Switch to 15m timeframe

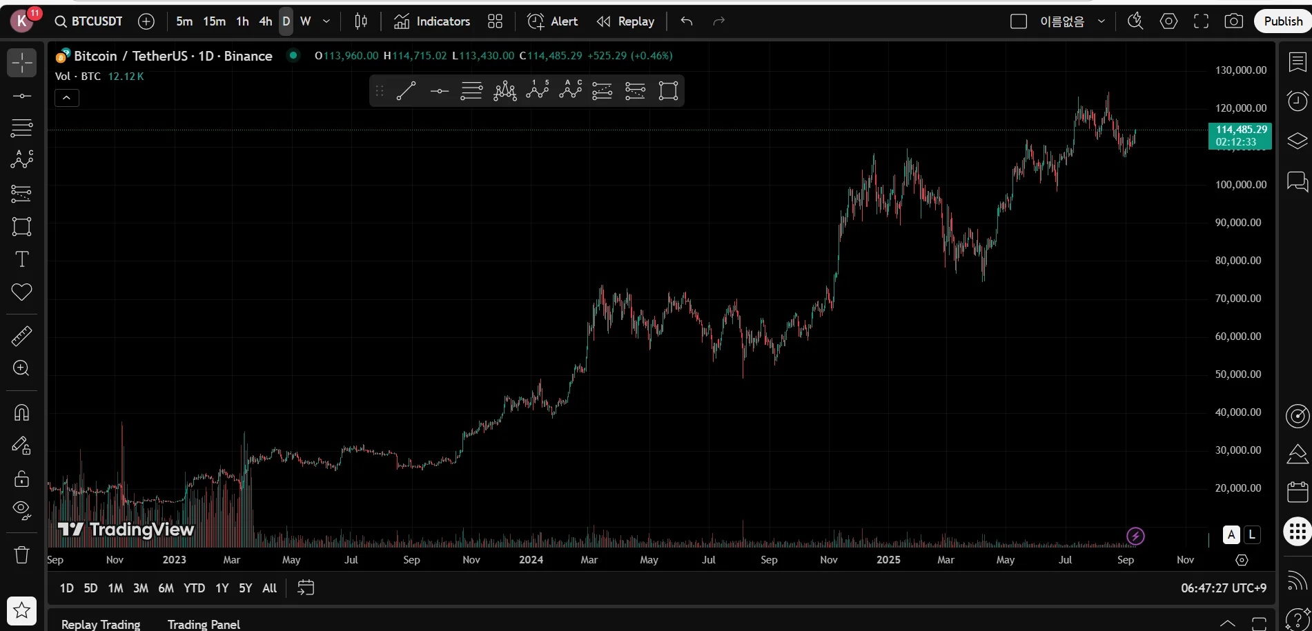click(x=214, y=21)
